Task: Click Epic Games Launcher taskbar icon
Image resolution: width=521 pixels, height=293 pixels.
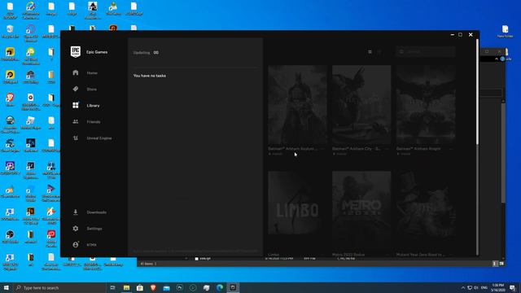Action: [x=233, y=287]
